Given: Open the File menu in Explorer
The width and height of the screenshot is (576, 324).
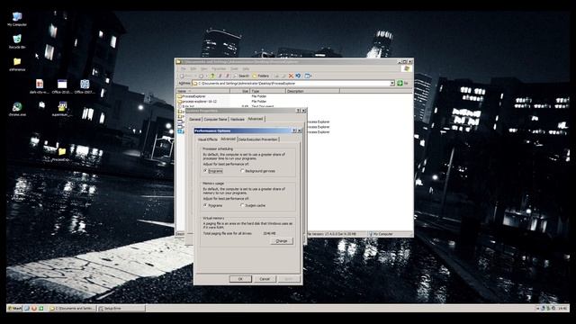Looking at the screenshot, I should (x=183, y=68).
